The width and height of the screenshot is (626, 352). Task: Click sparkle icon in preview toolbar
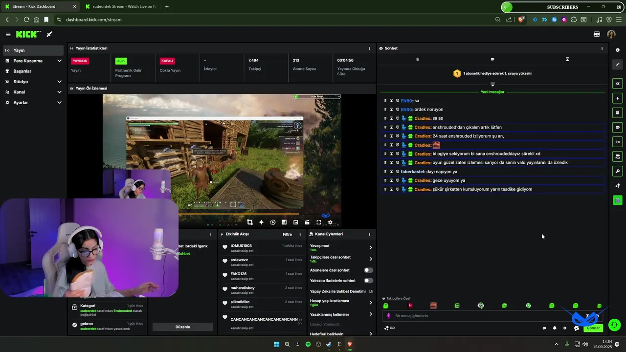pos(261,222)
